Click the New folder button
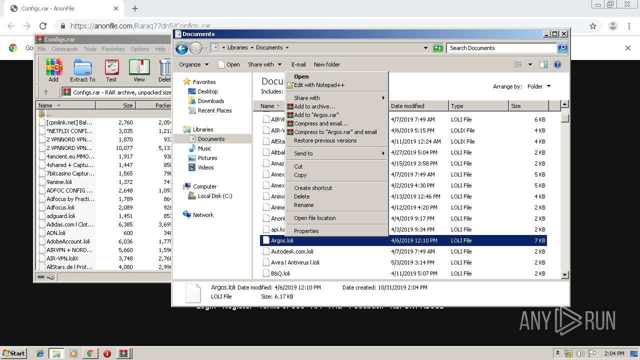Image resolution: width=640 pixels, height=360 pixels. (327, 64)
